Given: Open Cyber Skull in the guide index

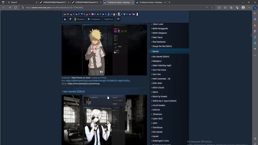Looking at the screenshot, I should 157,119.
